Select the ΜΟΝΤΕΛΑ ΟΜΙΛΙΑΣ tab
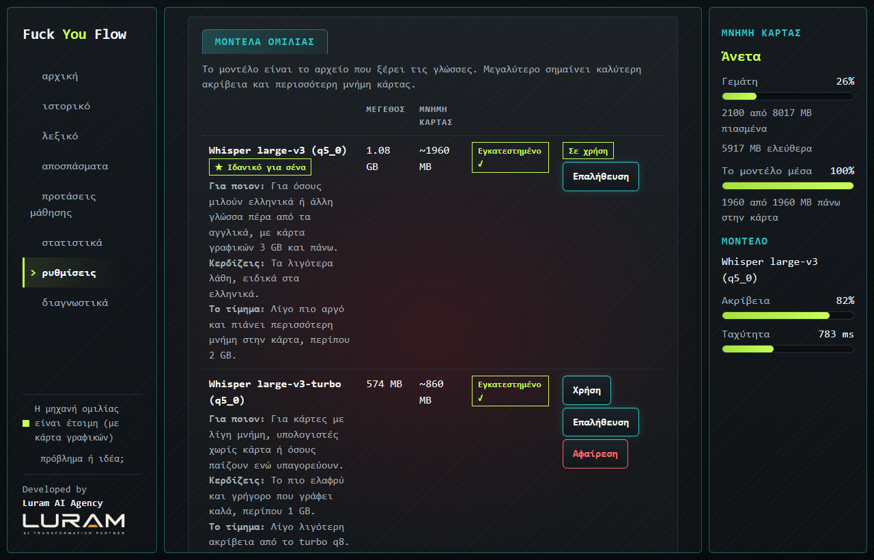The height and width of the screenshot is (560, 874). pyautogui.click(x=264, y=42)
